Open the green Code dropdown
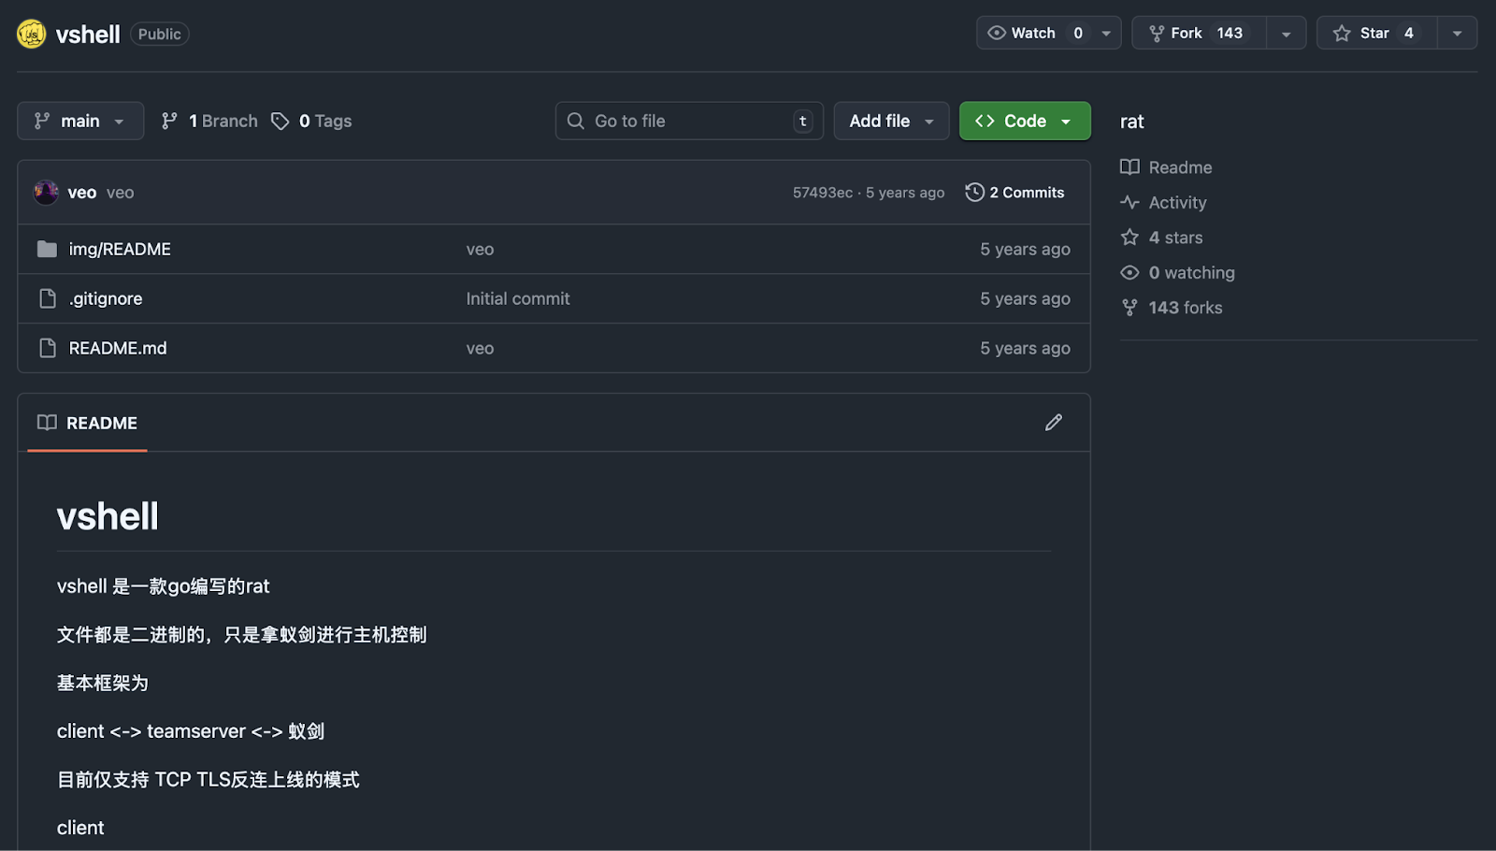The image size is (1496, 851). pos(1024,122)
